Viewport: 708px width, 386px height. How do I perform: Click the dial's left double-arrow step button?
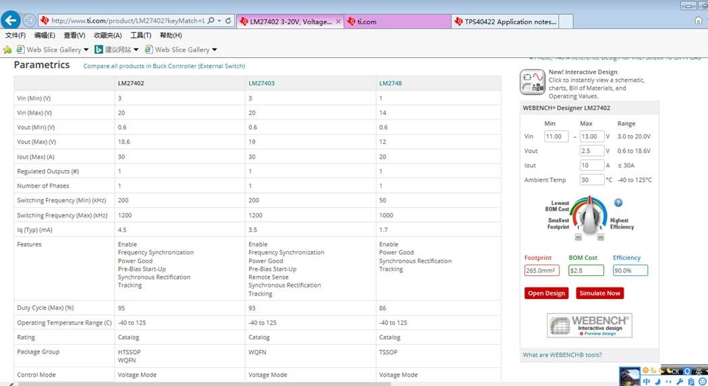point(578,237)
